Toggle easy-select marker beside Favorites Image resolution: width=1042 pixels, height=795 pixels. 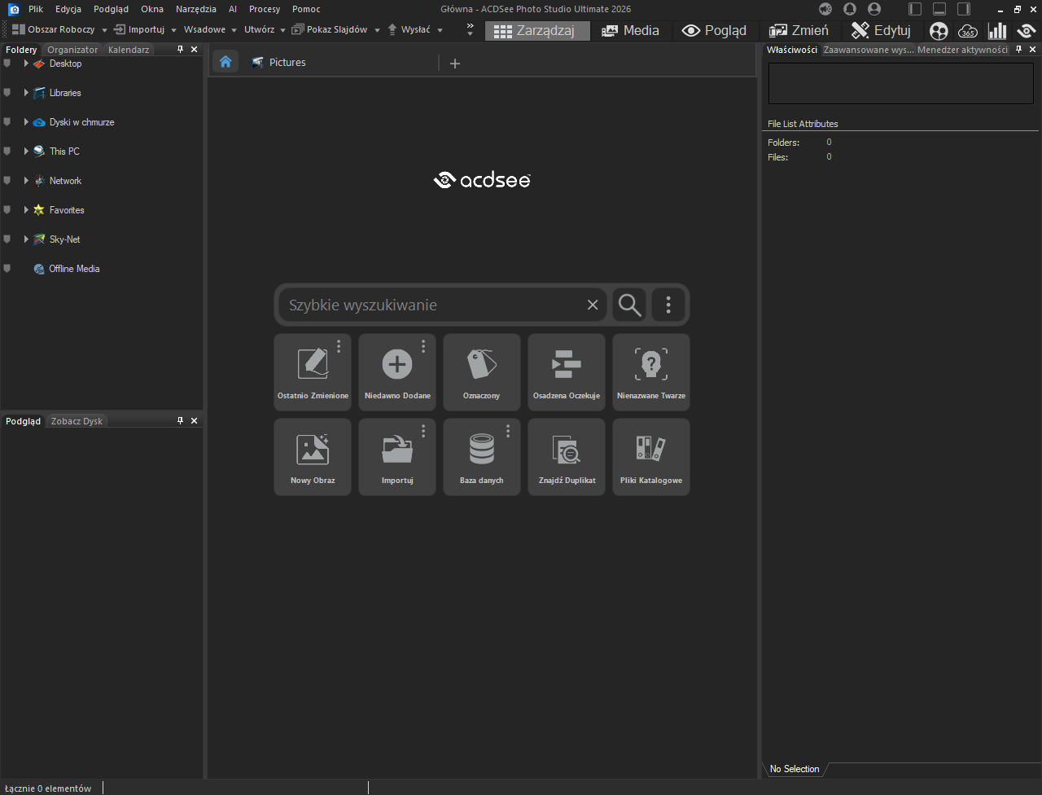7,210
